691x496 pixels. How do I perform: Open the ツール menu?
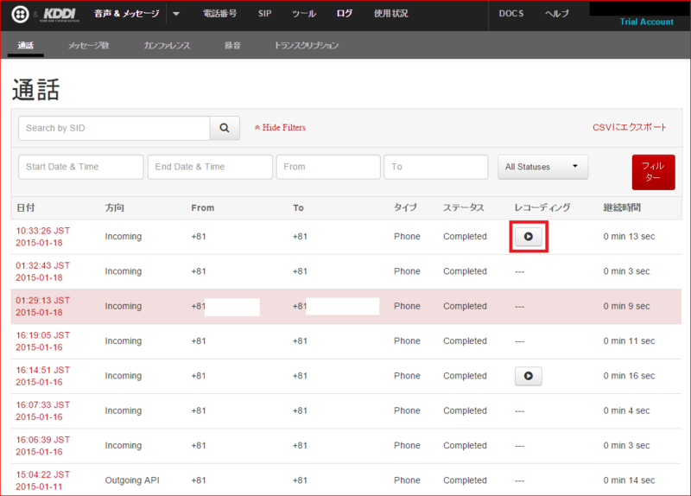[x=304, y=14]
